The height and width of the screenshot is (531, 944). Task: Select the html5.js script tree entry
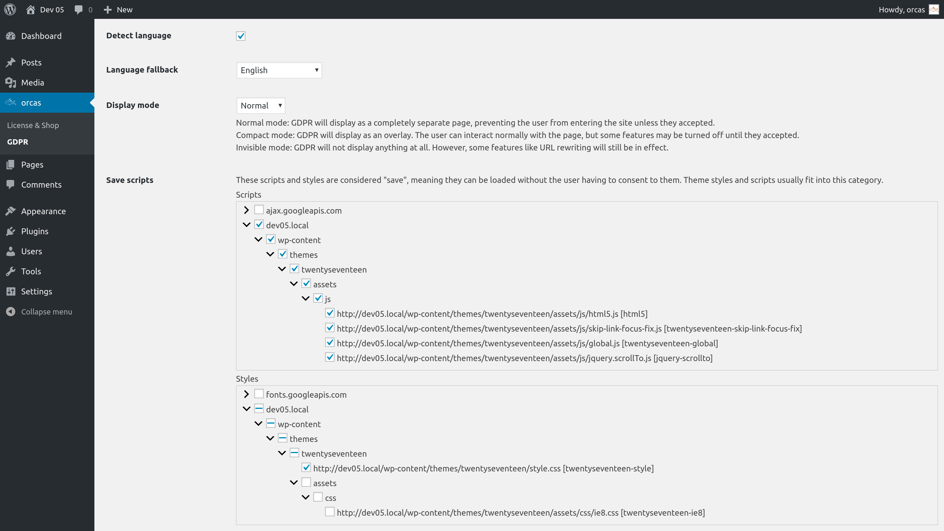point(492,314)
